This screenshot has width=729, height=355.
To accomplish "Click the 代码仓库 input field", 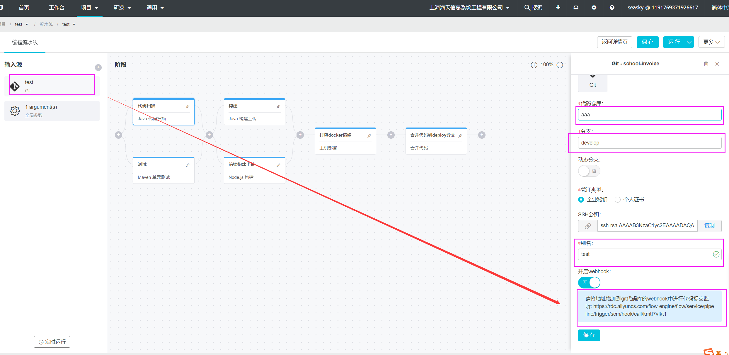I will 650,115.
